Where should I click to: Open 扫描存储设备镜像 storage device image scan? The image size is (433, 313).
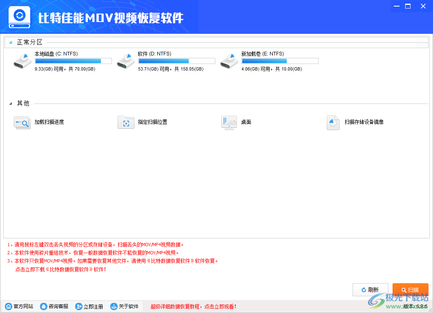[333, 123]
